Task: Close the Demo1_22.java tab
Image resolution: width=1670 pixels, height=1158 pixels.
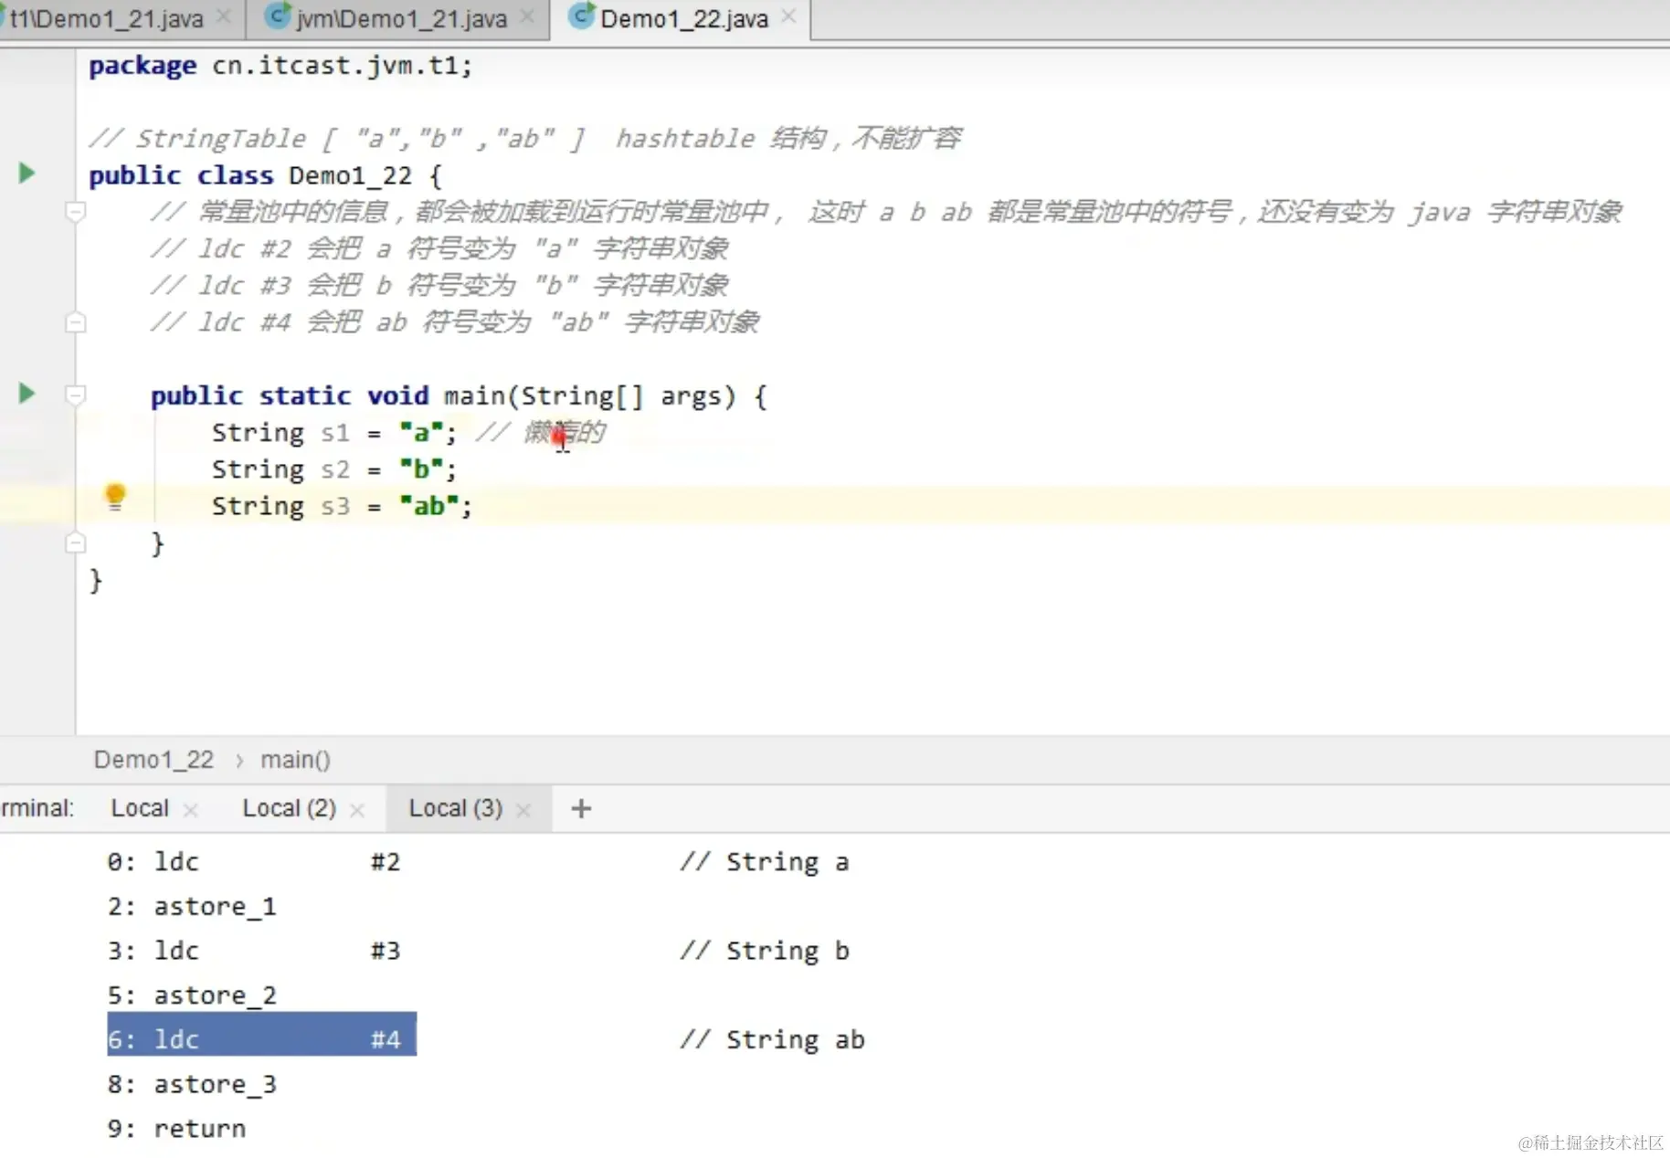Action: point(788,16)
